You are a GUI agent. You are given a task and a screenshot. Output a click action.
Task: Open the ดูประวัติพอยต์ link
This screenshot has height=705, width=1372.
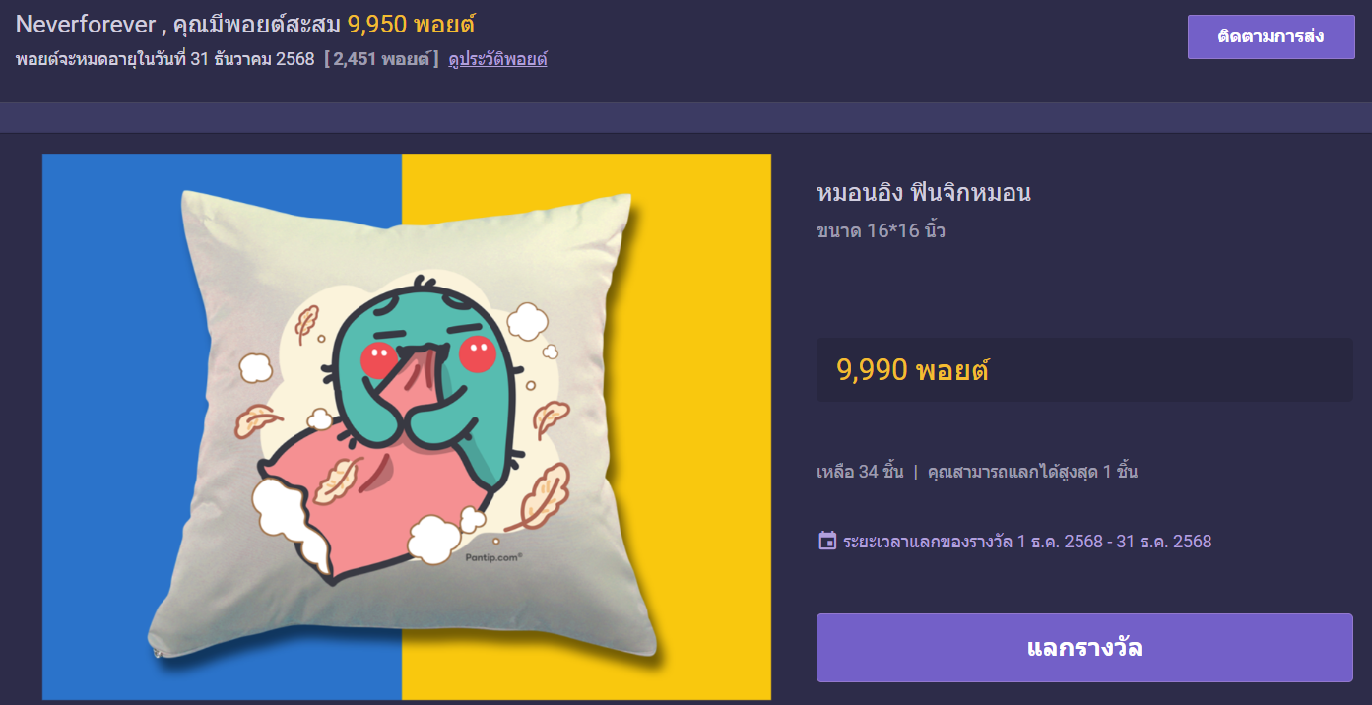pos(497,59)
